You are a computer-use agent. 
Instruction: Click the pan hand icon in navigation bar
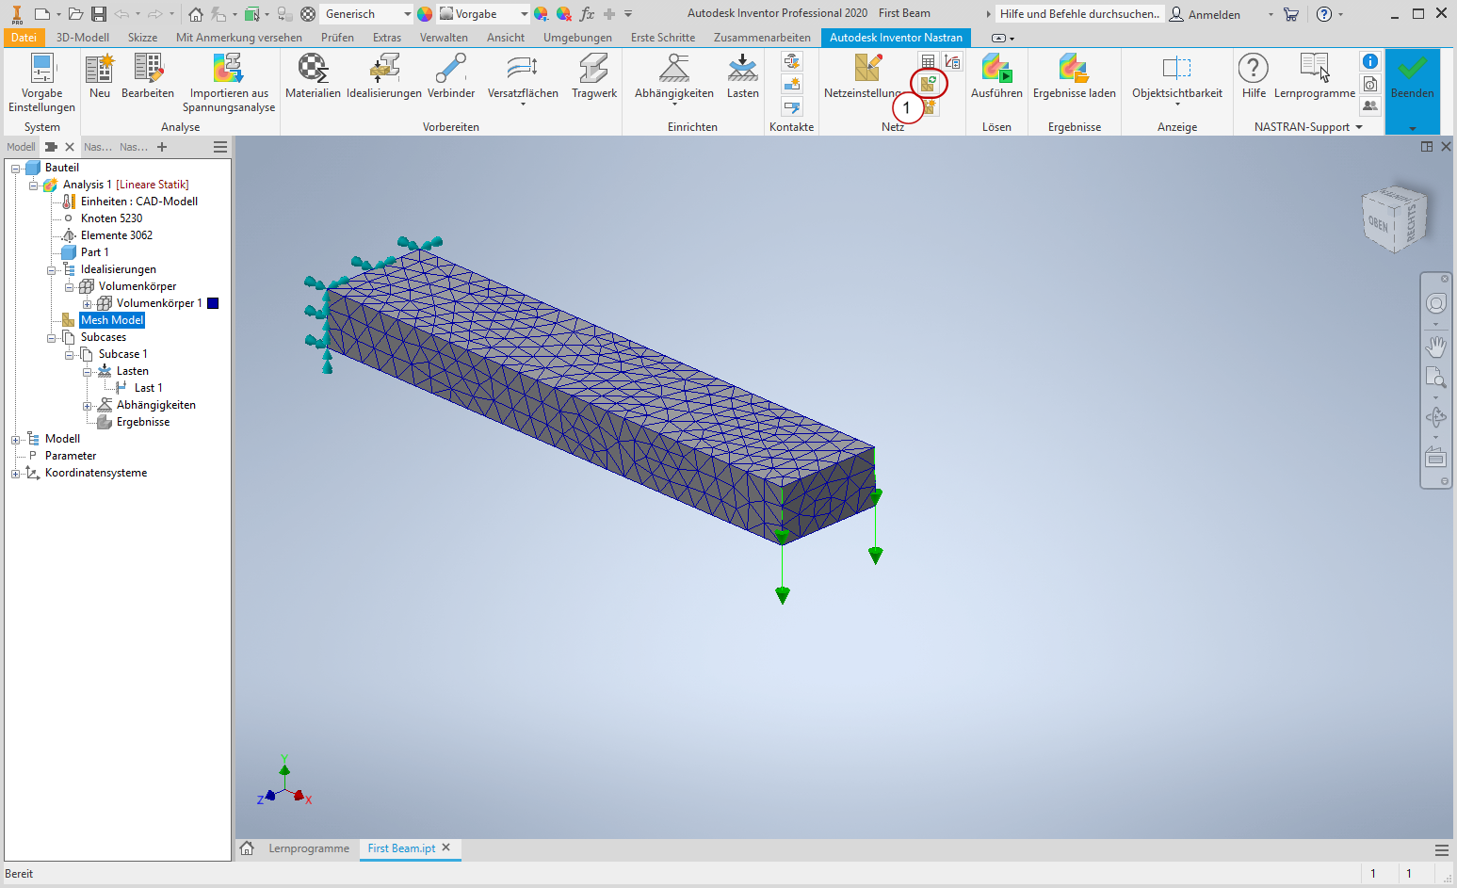coord(1436,347)
